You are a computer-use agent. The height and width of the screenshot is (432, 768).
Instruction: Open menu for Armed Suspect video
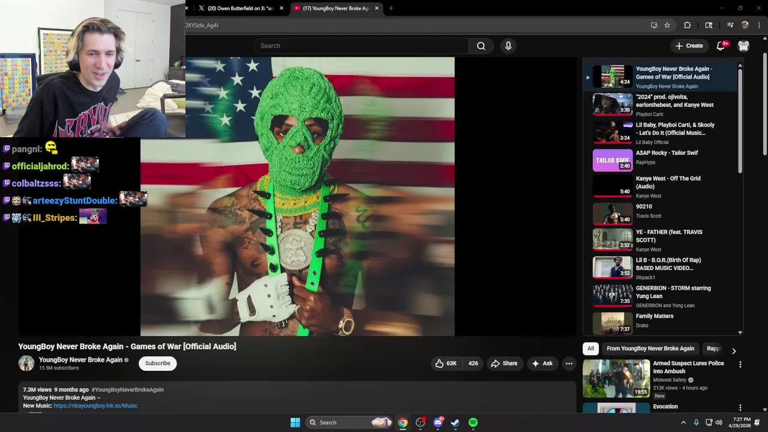[740, 364]
